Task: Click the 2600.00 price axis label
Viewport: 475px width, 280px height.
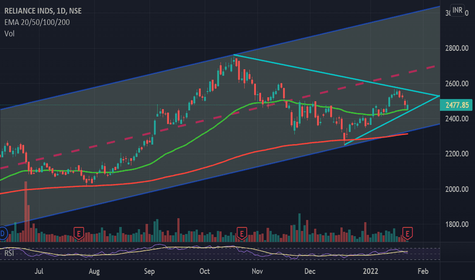Action: [457, 83]
